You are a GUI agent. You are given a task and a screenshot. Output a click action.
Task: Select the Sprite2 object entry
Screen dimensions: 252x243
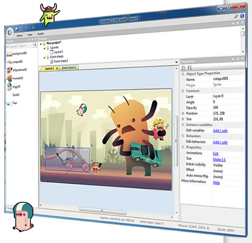click(16, 95)
